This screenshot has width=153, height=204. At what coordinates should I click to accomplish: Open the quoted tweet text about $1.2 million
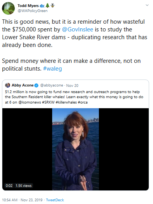pos(74,97)
